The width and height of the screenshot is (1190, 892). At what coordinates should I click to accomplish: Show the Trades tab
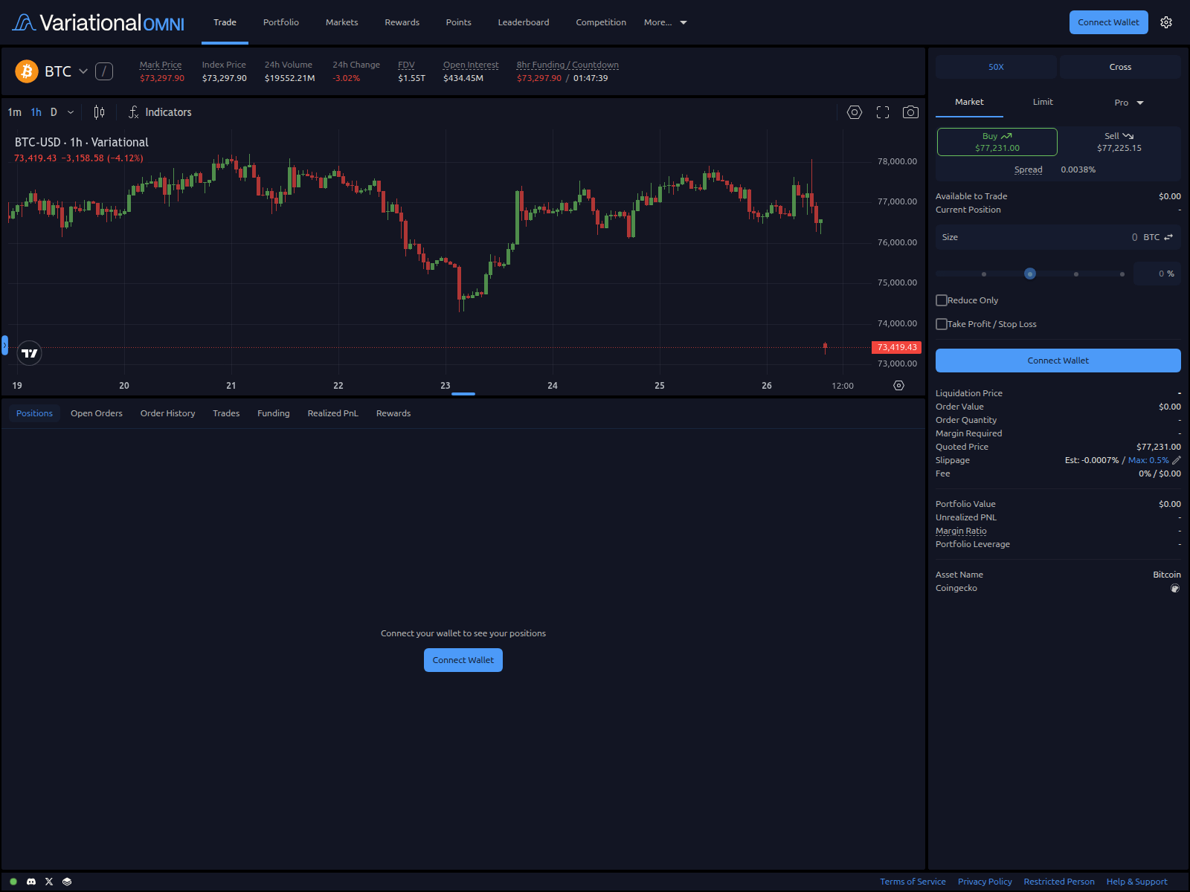click(x=226, y=413)
